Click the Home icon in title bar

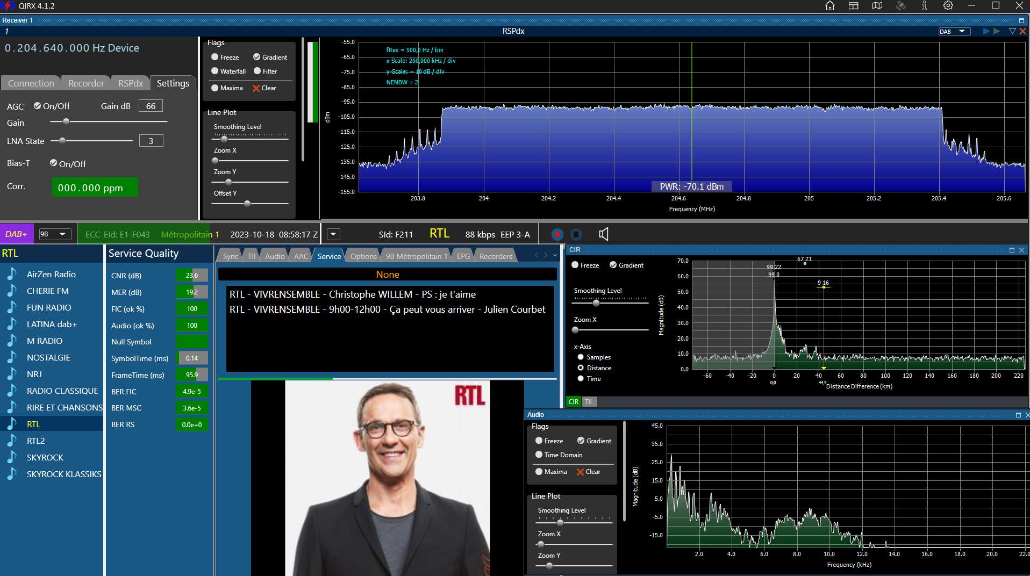830,6
